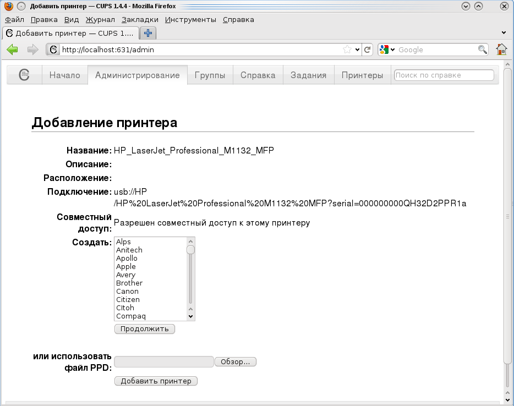514x406 pixels.
Task: Open the Google search engine selector icon
Action: click(x=387, y=50)
